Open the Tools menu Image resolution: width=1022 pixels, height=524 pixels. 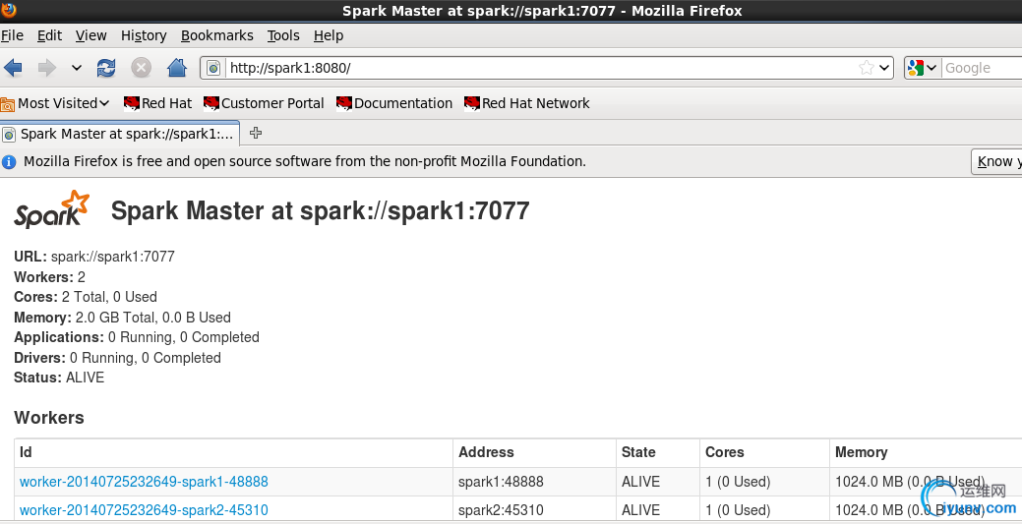283,35
